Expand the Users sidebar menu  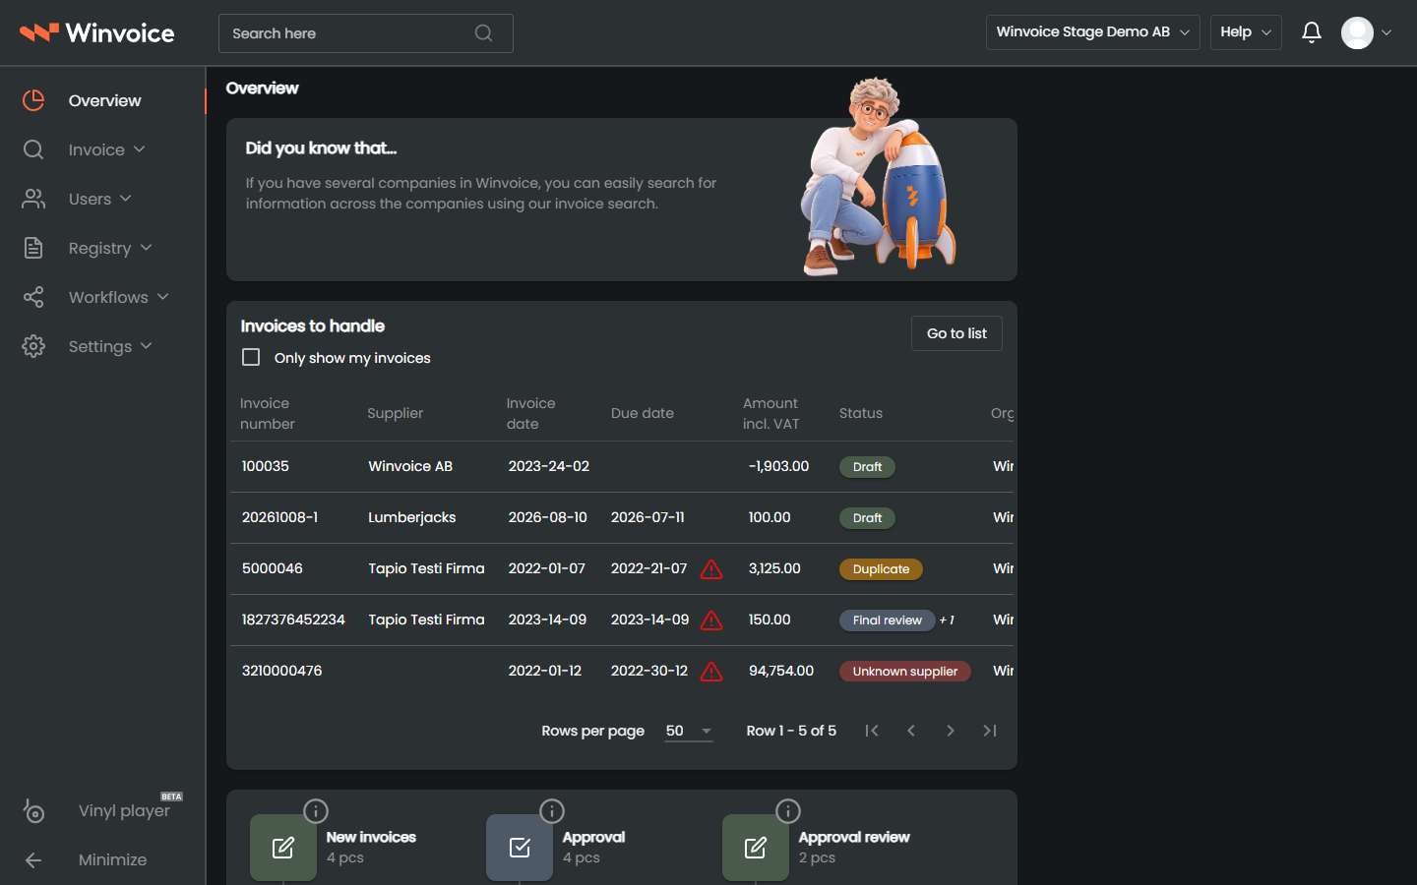[99, 199]
